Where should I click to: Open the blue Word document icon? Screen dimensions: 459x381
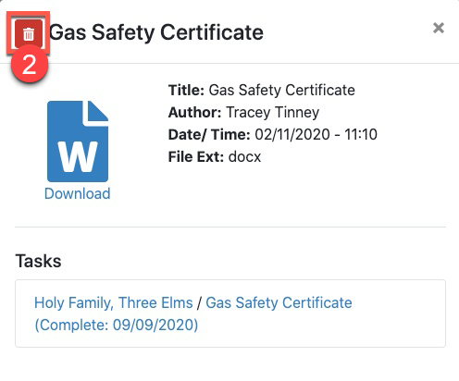coord(78,141)
